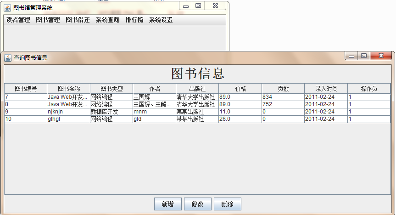Click the 删除 button
The height and width of the screenshot is (215, 396).
pos(227,204)
